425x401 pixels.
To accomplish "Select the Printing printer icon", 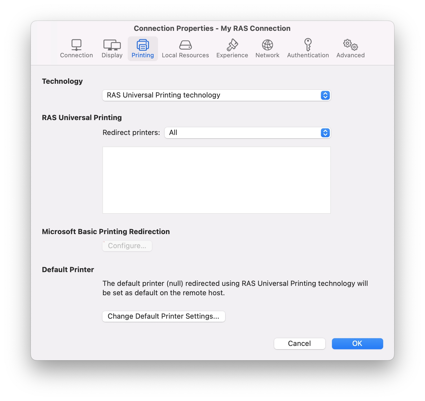I will [143, 45].
